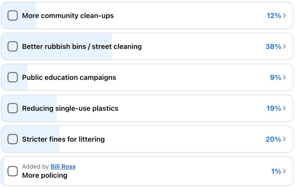The height and width of the screenshot is (189, 295).
Task: Click the 12% vote percentage
Action: (x=274, y=16)
